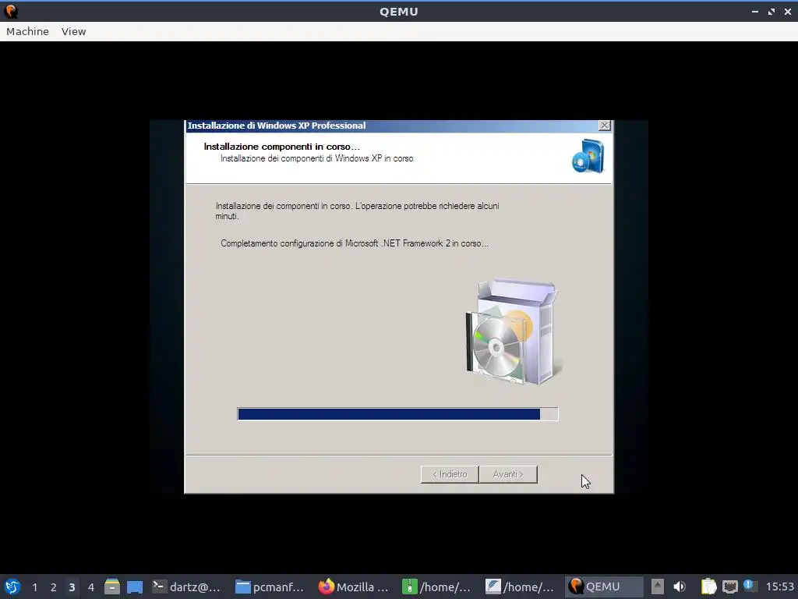Click the Indietro button
The width and height of the screenshot is (798, 599).
click(450, 474)
